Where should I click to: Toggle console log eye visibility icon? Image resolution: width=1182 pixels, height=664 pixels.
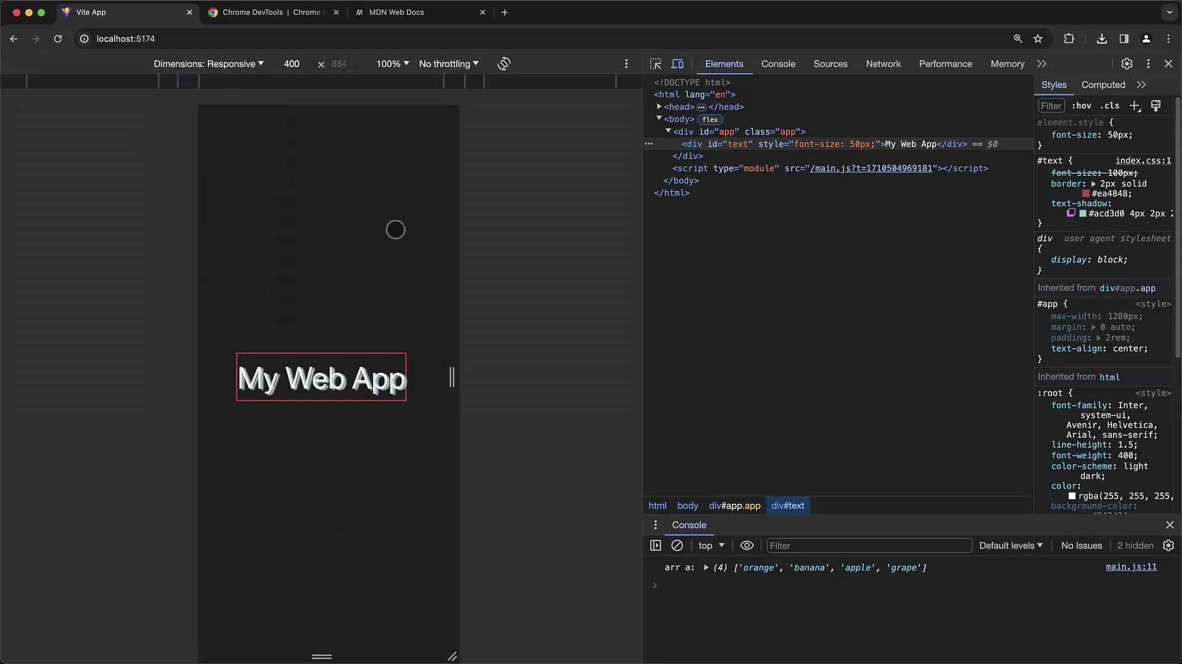tap(747, 545)
